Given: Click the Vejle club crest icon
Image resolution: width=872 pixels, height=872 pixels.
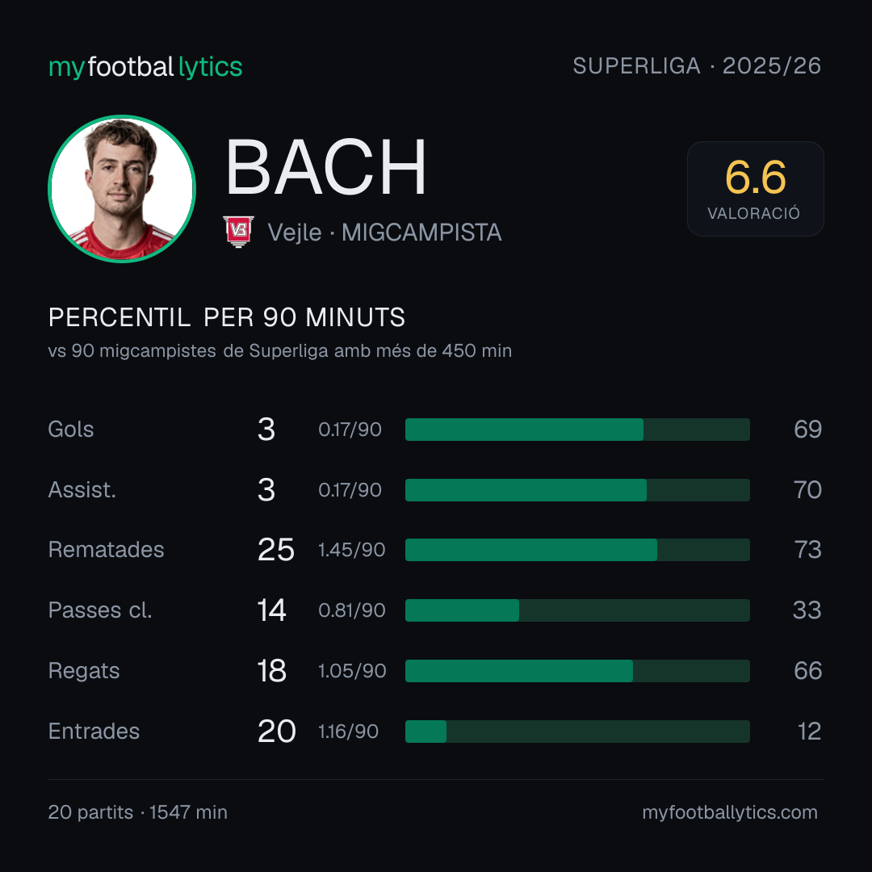Looking at the screenshot, I should click(x=238, y=232).
